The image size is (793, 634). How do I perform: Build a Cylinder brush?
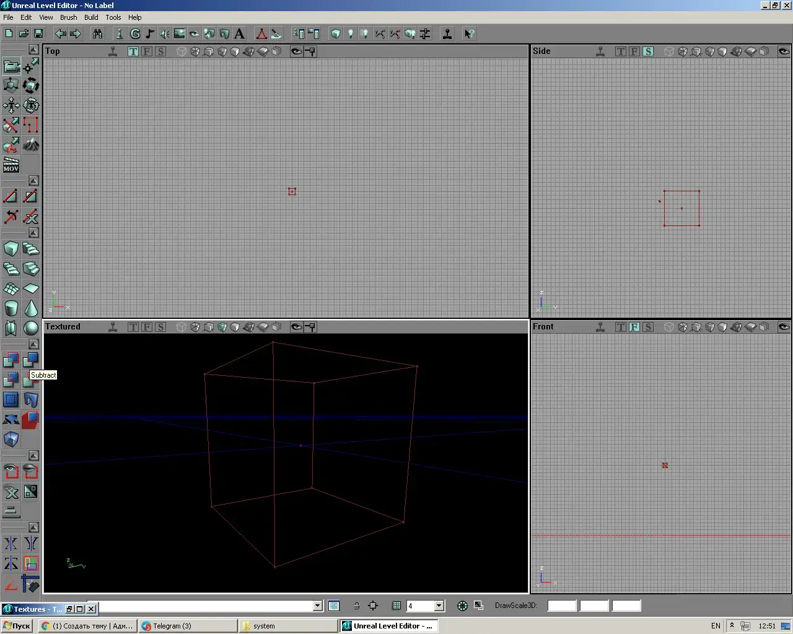click(11, 308)
